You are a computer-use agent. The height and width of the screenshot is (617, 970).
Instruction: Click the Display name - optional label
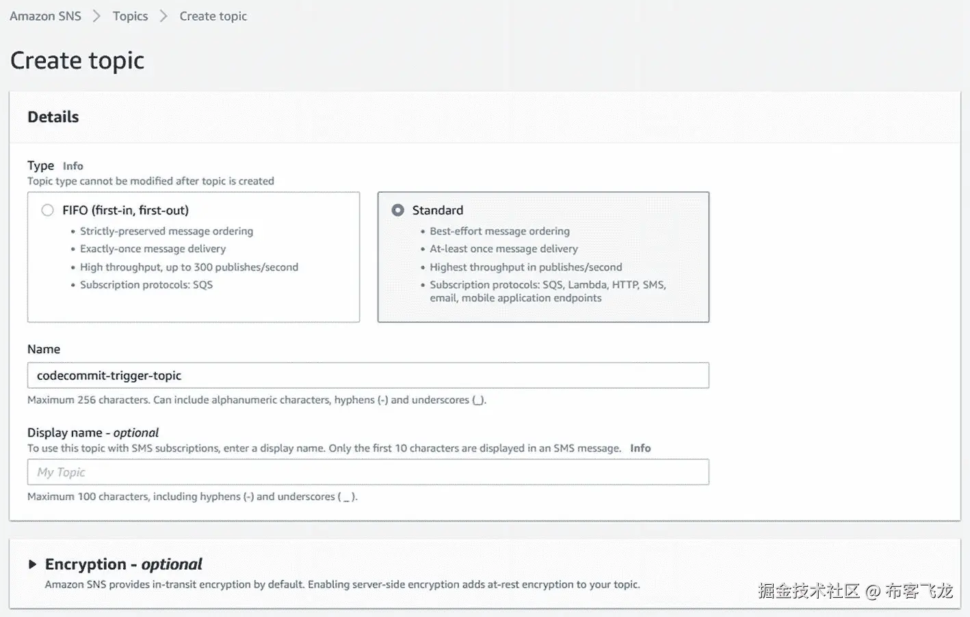tap(92, 433)
